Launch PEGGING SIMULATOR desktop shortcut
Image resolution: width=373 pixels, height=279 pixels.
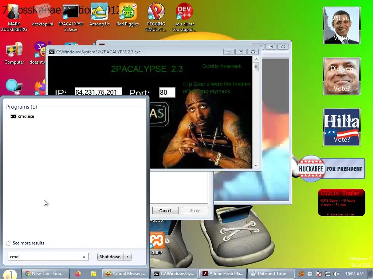(x=156, y=18)
